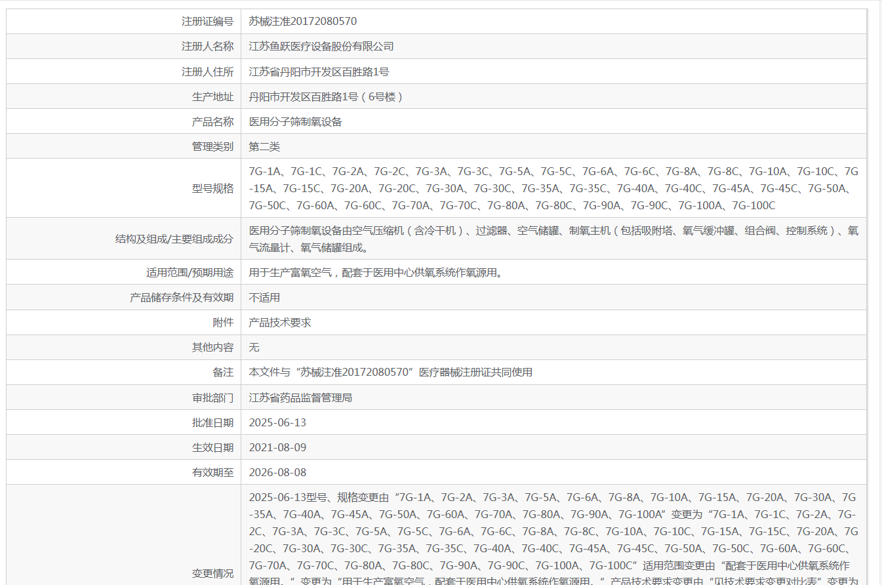Click the 审批部门 label cell
This screenshot has width=882, height=585.
[212, 397]
